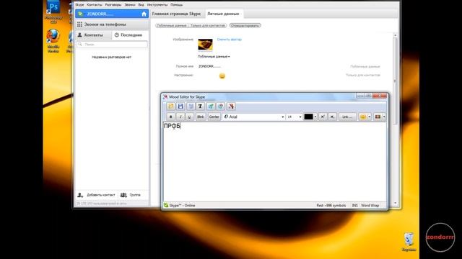Screen dimensions: 462x259
Task: Click the circular arrows icon in Mood Editor top toolbar
Action: pos(221,106)
